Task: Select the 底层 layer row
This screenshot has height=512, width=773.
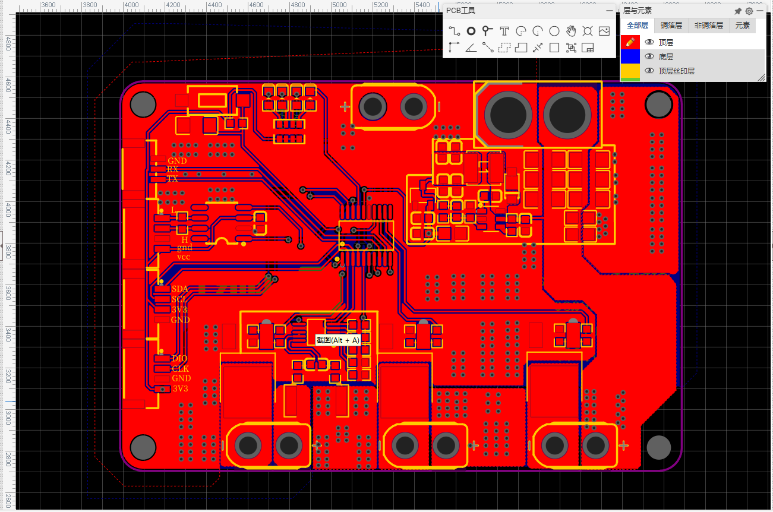Action: pyautogui.click(x=693, y=56)
